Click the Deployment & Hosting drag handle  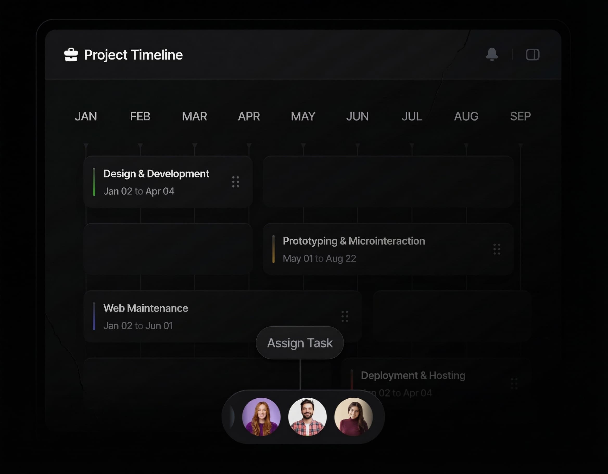click(514, 384)
